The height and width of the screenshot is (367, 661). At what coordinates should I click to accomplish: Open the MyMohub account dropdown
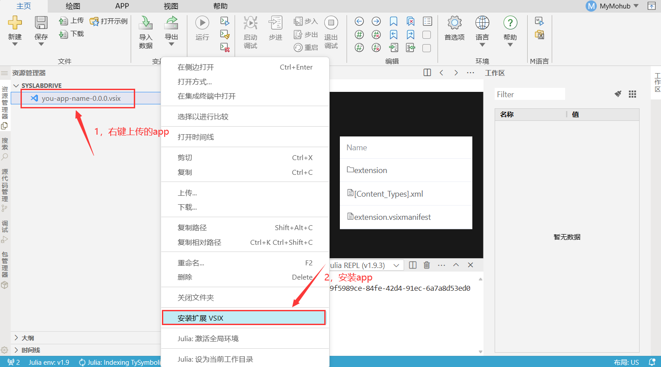612,6
